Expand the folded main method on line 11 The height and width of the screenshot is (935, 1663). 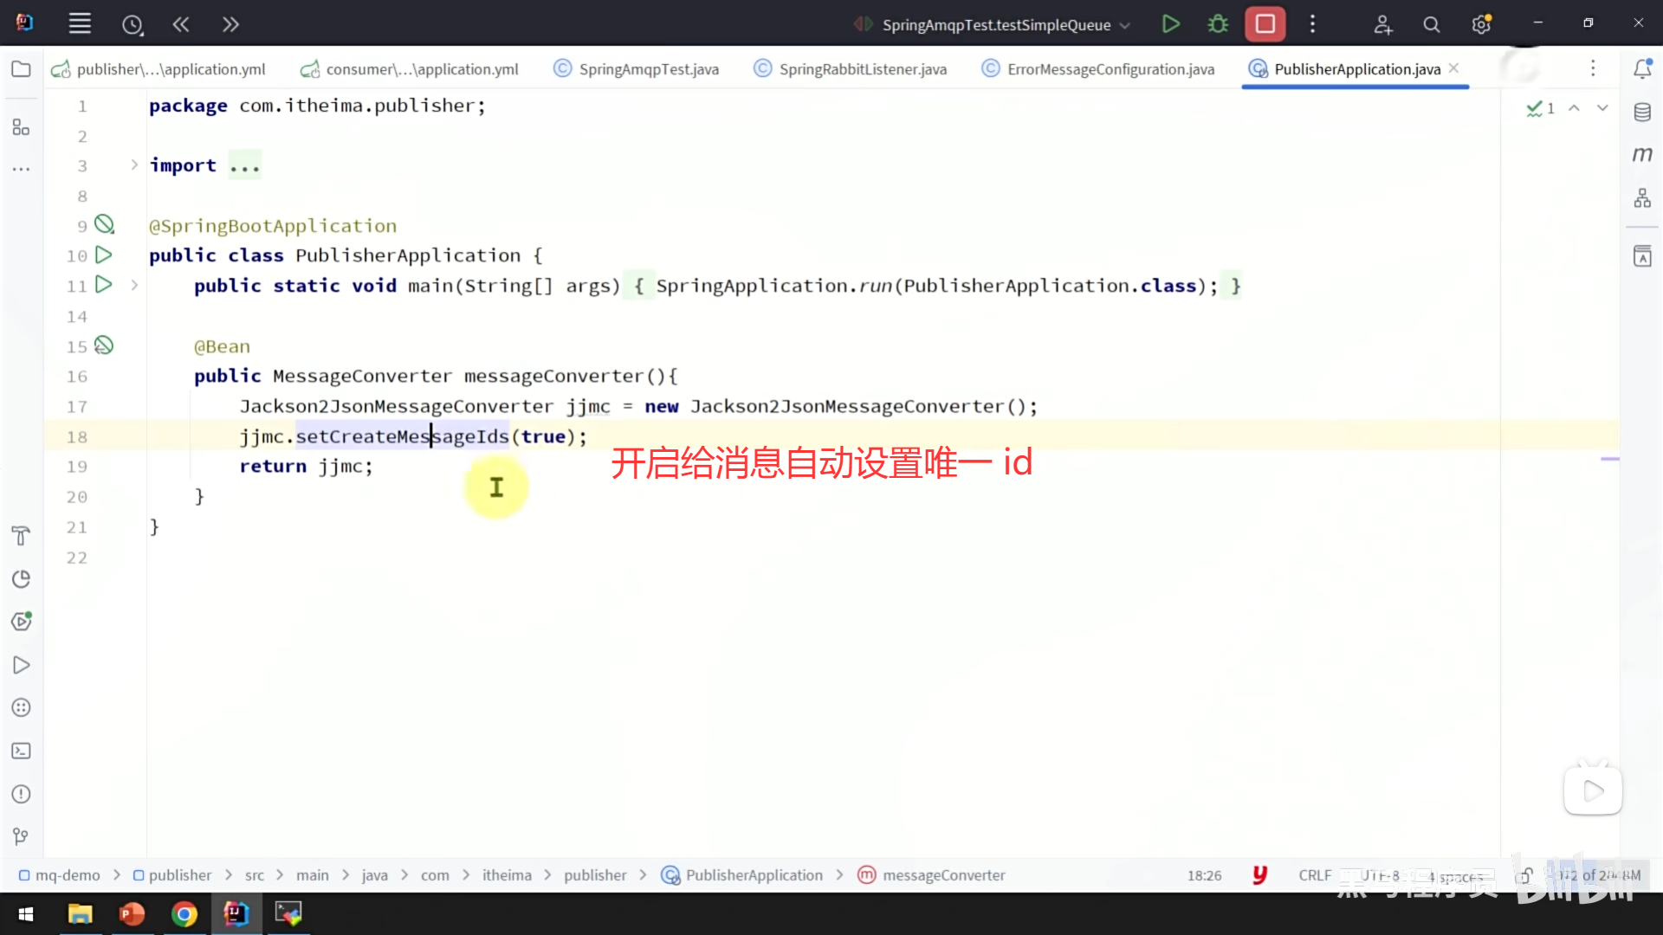coord(134,285)
